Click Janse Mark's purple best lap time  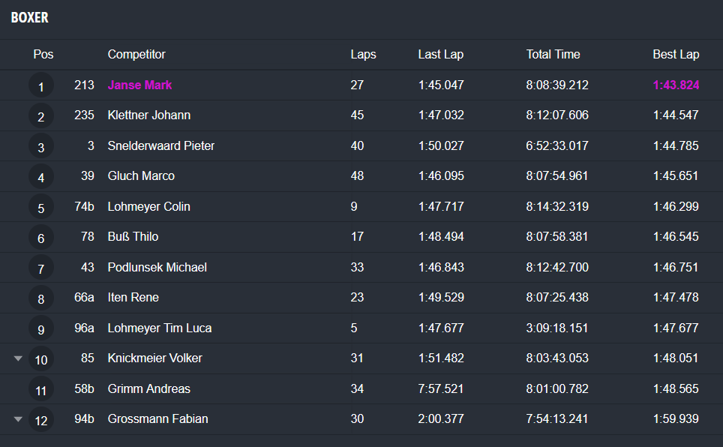tap(676, 85)
